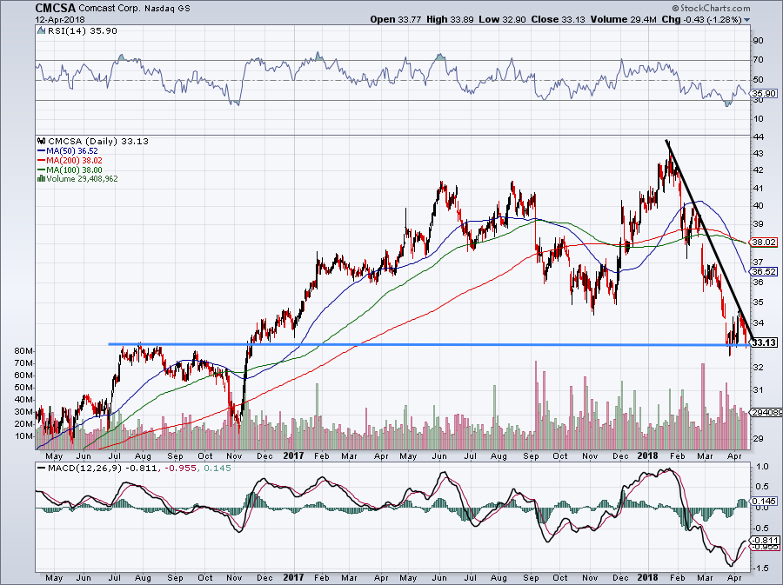Click the 35.90 RSI value tag on right axis
The height and width of the screenshot is (585, 783).
pyautogui.click(x=764, y=94)
